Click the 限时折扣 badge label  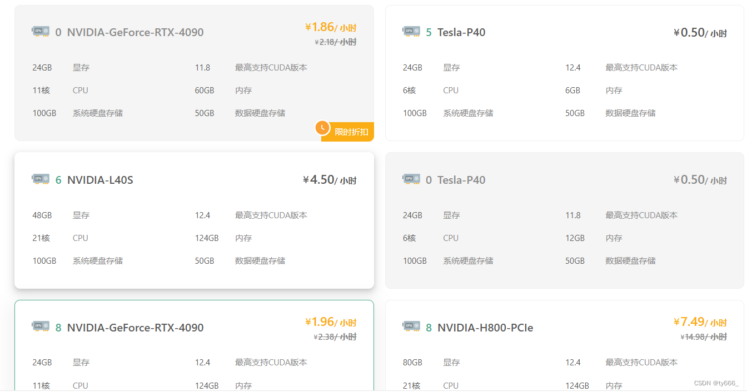pyautogui.click(x=351, y=132)
